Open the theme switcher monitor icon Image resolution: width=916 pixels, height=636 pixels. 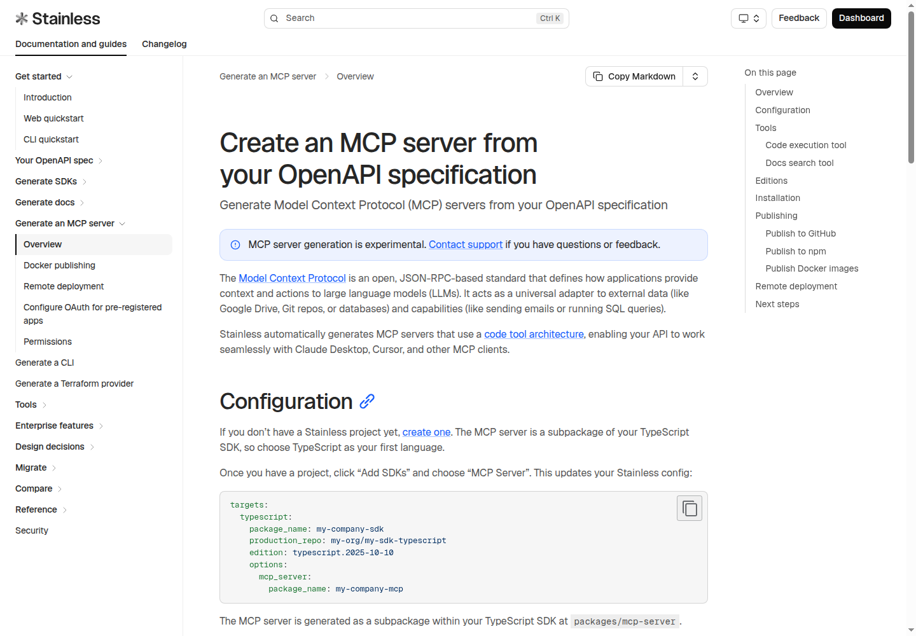coord(743,18)
